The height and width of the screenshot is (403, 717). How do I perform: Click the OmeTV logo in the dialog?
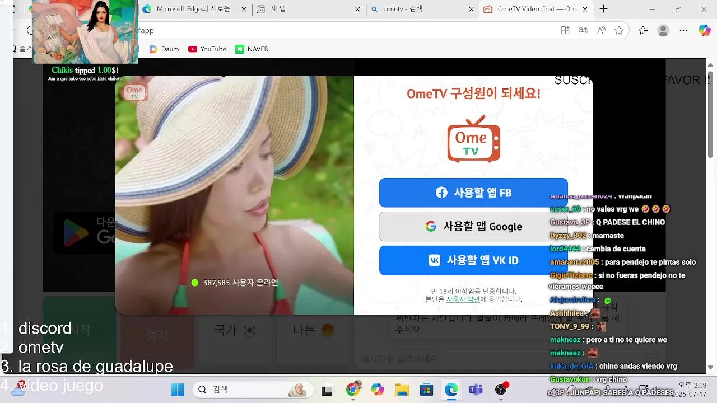point(473,139)
